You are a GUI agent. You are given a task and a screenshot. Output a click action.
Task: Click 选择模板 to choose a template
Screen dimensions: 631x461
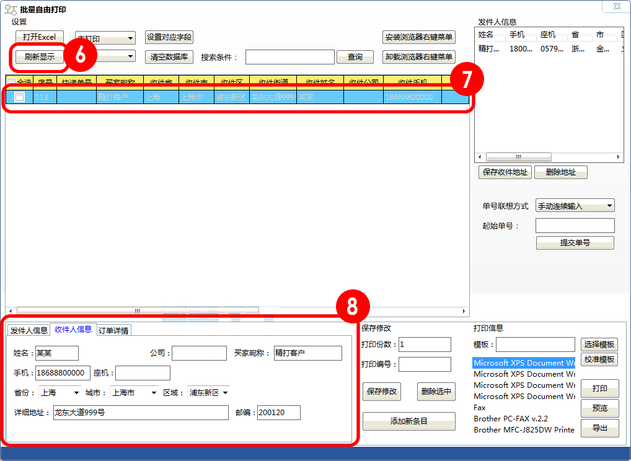[x=599, y=345]
